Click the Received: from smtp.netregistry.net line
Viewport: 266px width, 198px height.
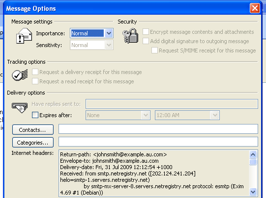tap(128, 173)
